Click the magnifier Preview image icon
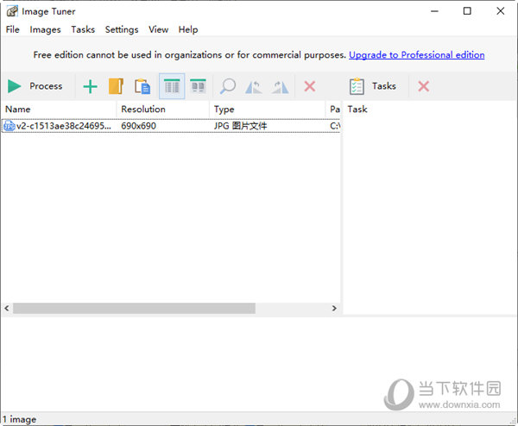 [228, 86]
